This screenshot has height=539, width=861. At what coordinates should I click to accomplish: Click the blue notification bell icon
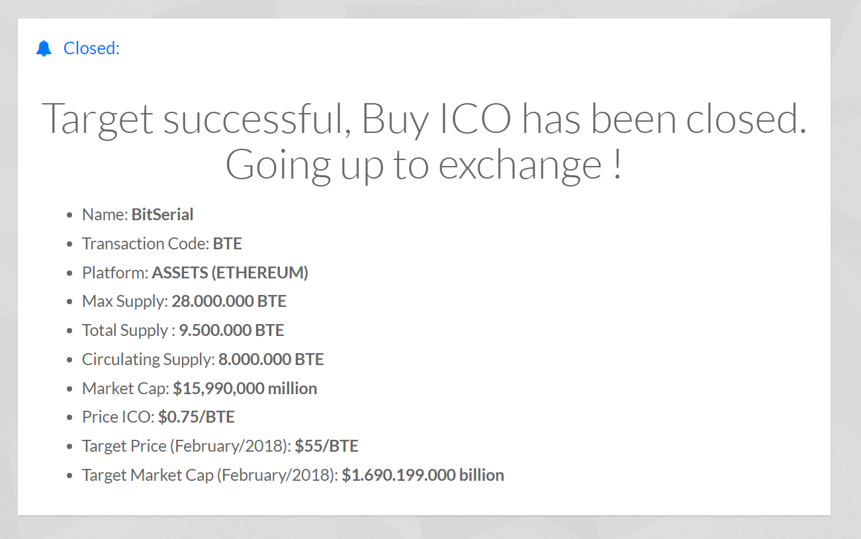point(44,48)
